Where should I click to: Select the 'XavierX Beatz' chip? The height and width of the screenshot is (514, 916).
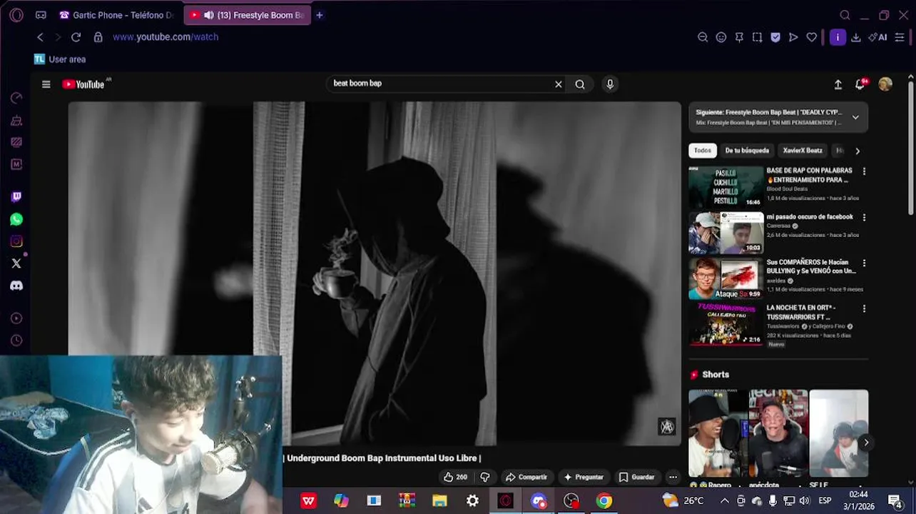[x=803, y=151]
